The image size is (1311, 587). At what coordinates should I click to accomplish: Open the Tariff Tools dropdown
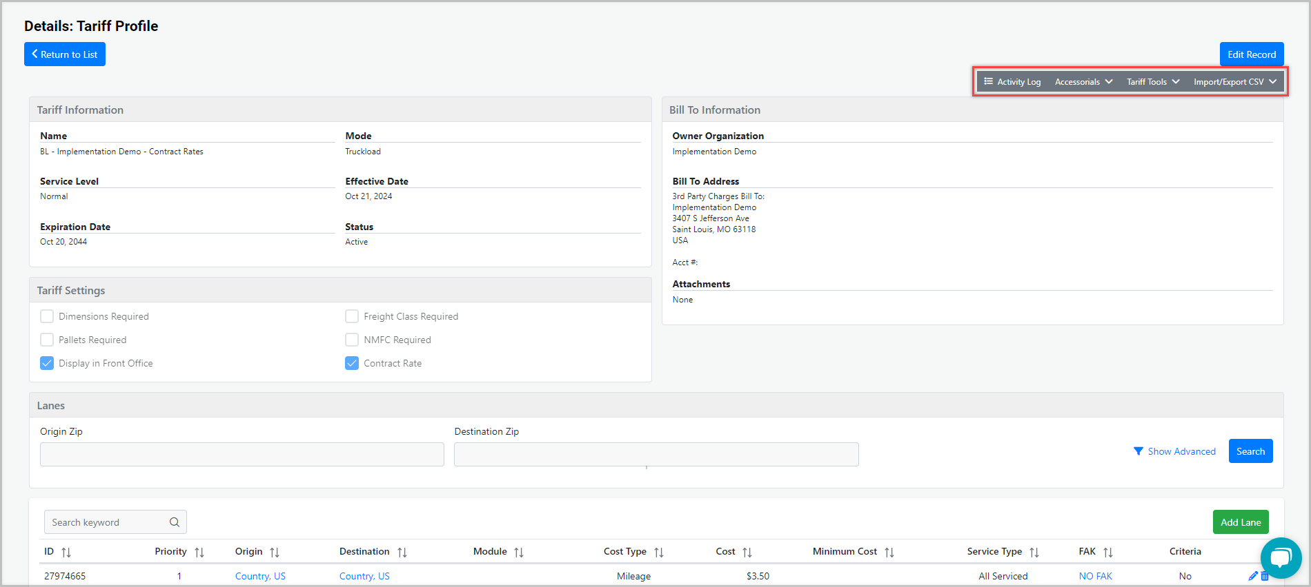pyautogui.click(x=1153, y=82)
